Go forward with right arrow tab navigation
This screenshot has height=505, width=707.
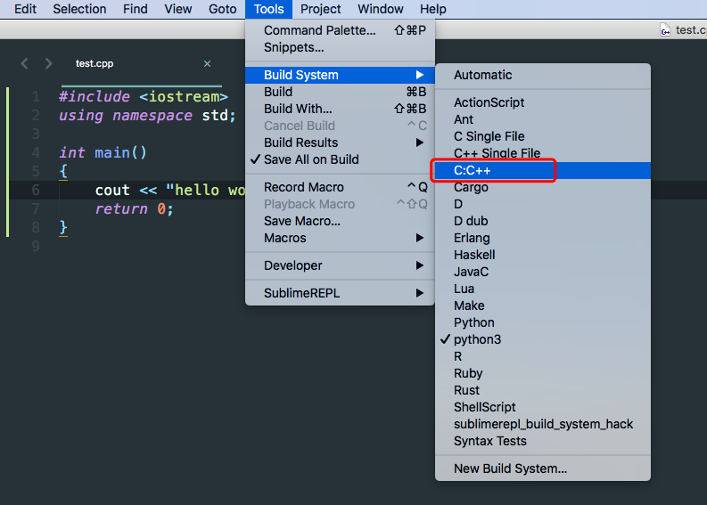48,63
